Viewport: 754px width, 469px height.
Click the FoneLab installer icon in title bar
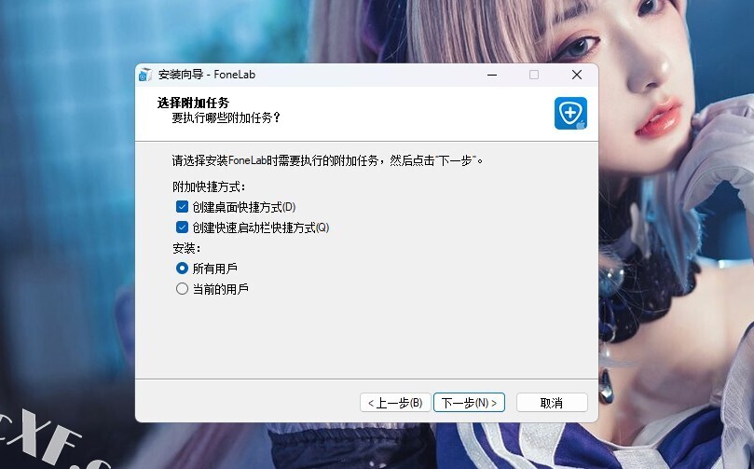[x=145, y=75]
